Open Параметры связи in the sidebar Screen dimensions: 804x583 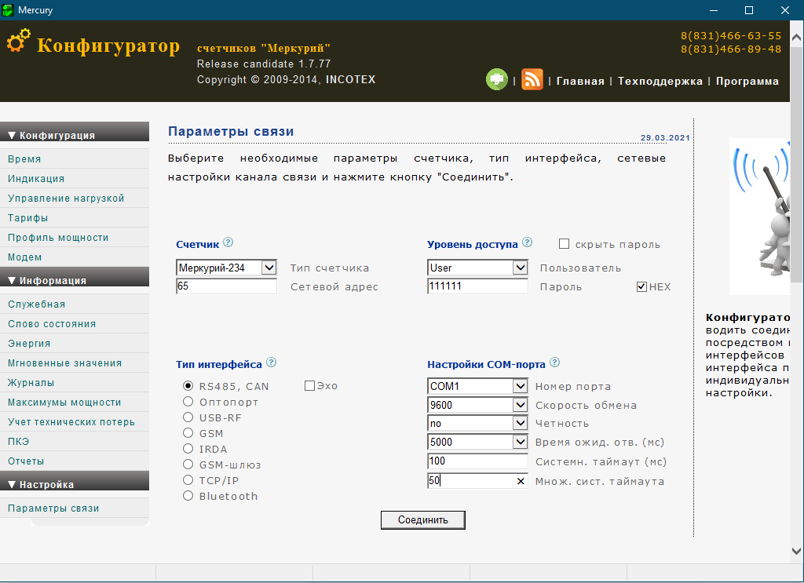(x=75, y=508)
